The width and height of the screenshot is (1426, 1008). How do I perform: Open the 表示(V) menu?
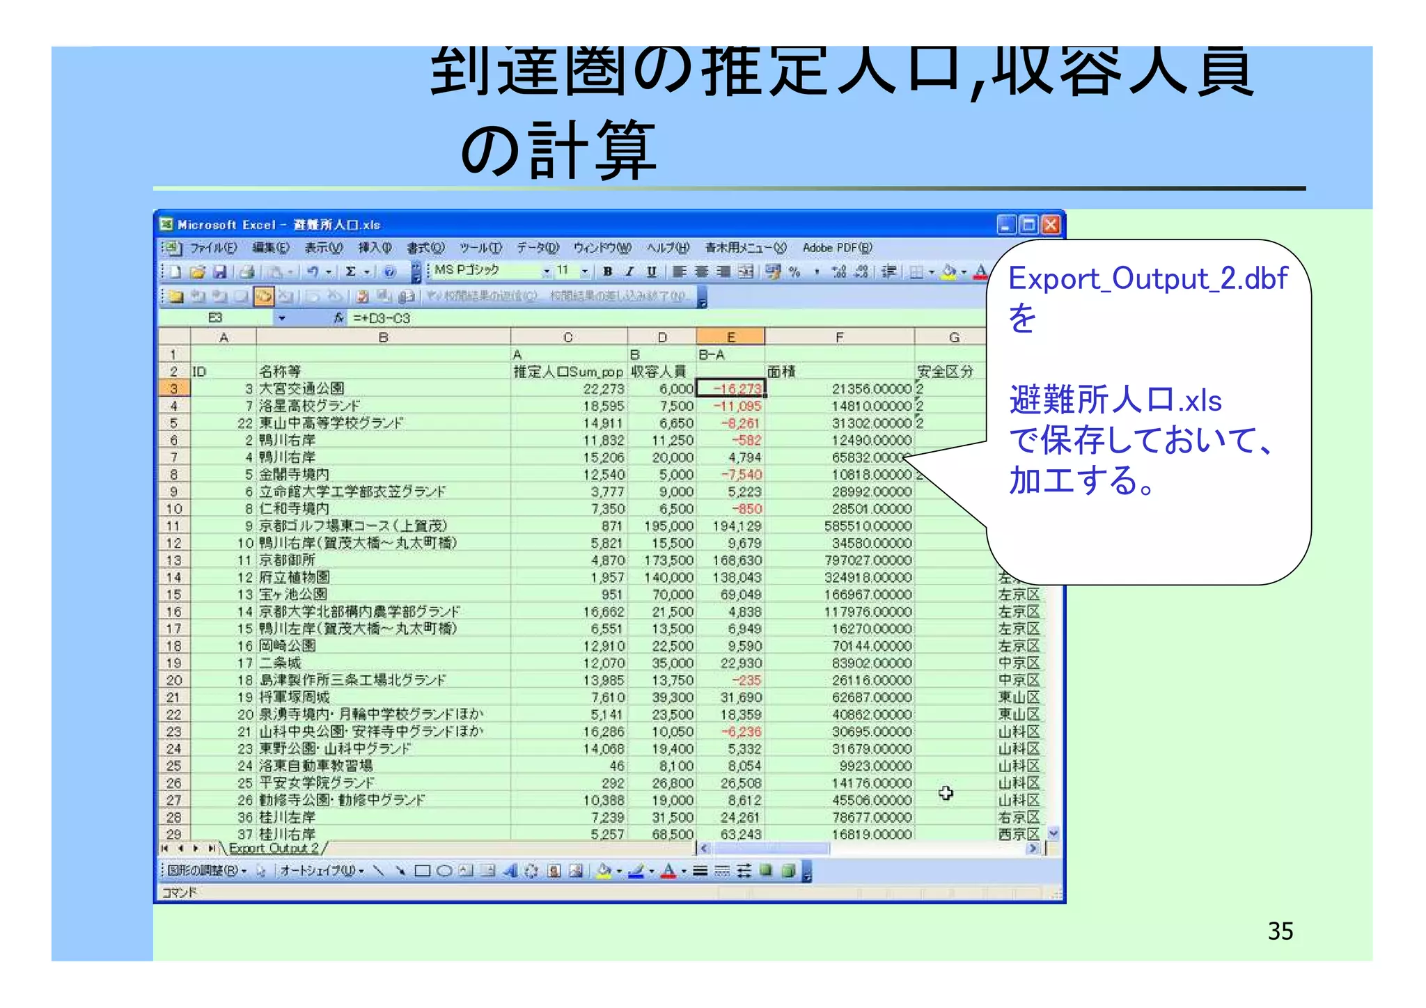[x=324, y=248]
